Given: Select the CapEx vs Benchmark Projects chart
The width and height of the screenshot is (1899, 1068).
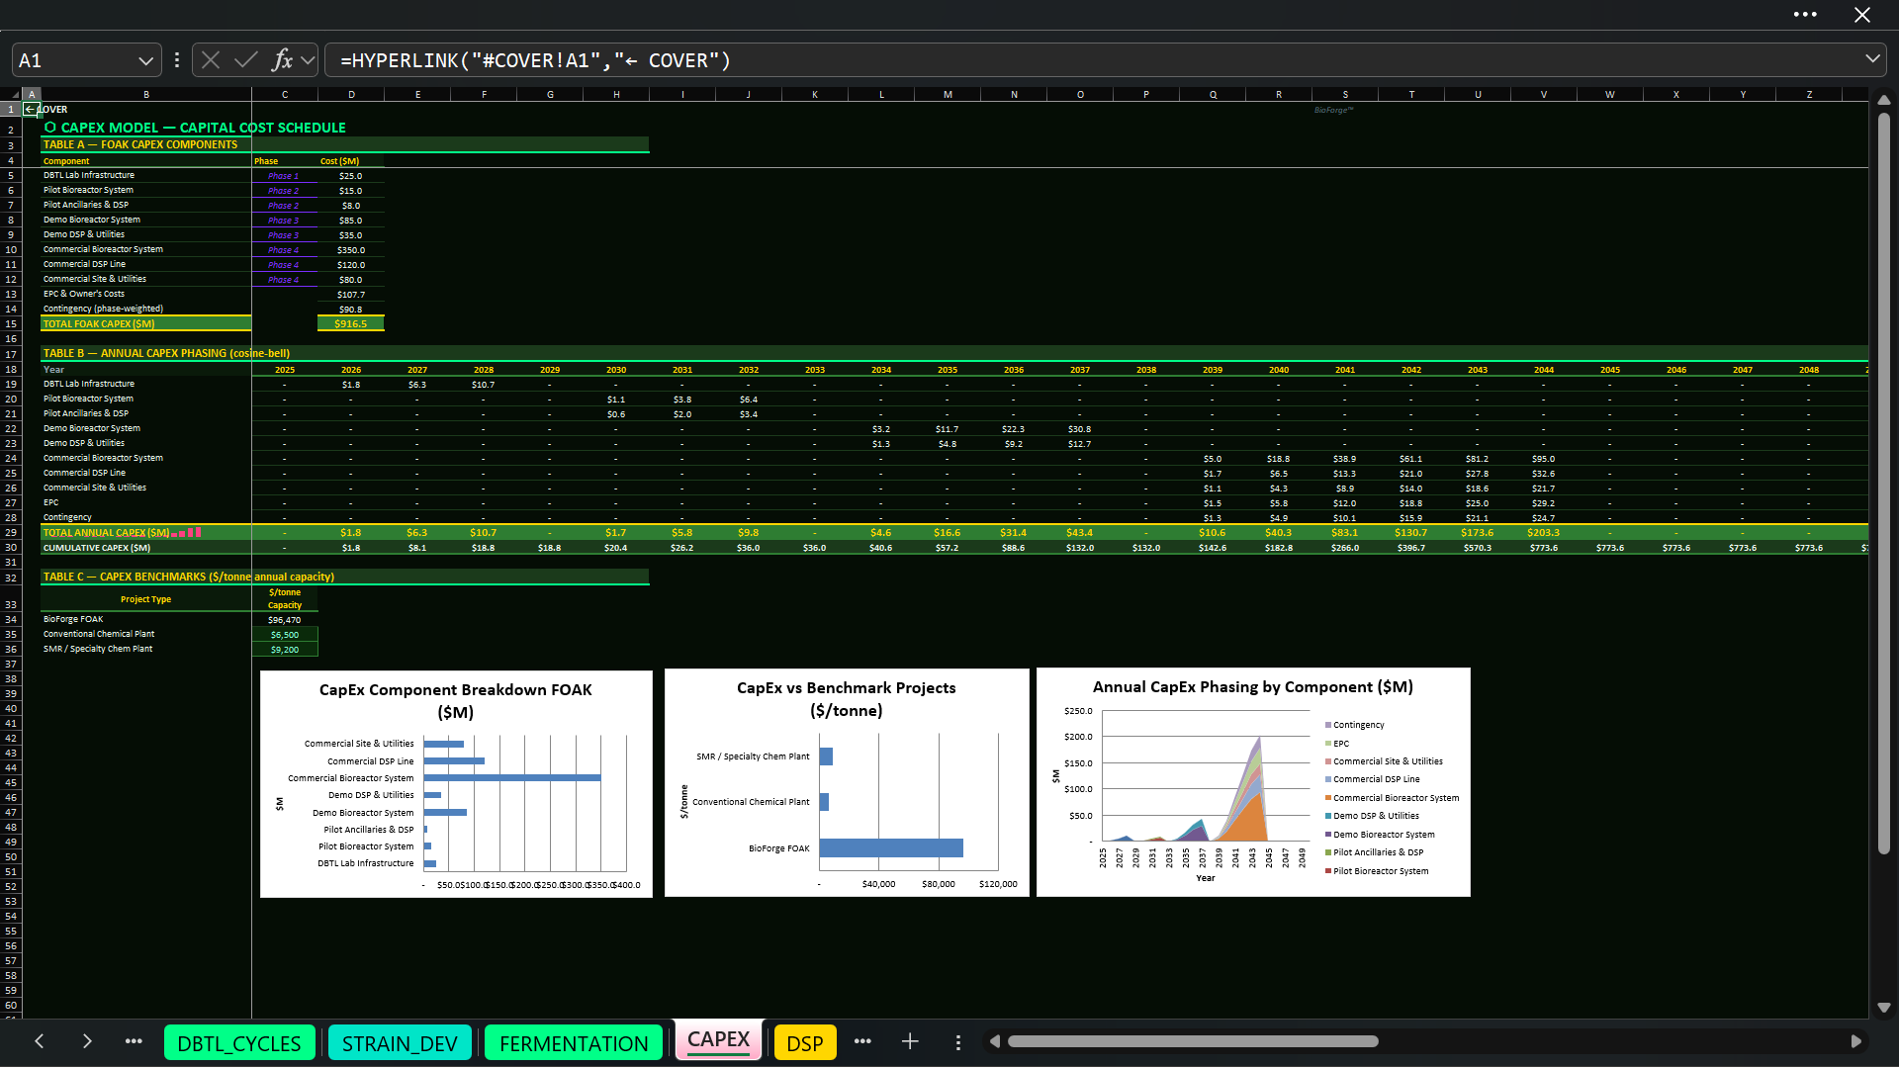Looking at the screenshot, I should tap(847, 782).
